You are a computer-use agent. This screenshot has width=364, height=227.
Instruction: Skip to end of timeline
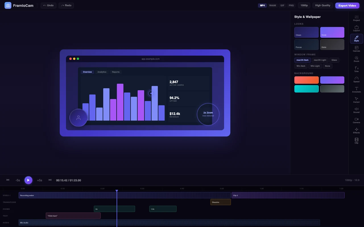50,180
